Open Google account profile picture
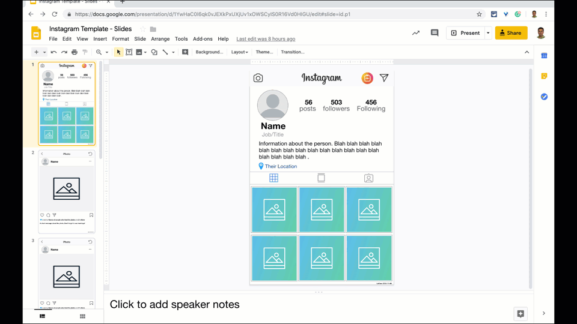This screenshot has width=577, height=324. pos(540,33)
